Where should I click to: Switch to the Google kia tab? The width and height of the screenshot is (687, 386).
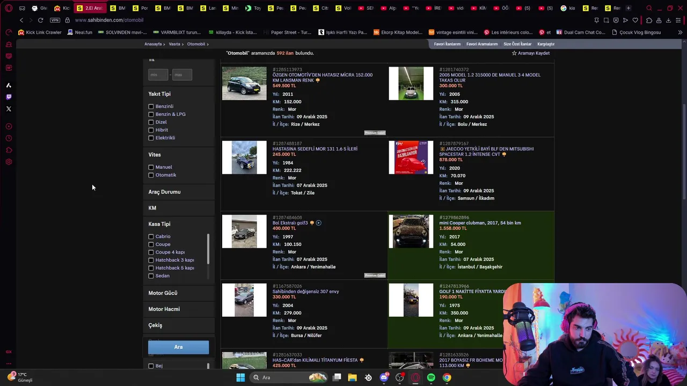click(x=568, y=8)
